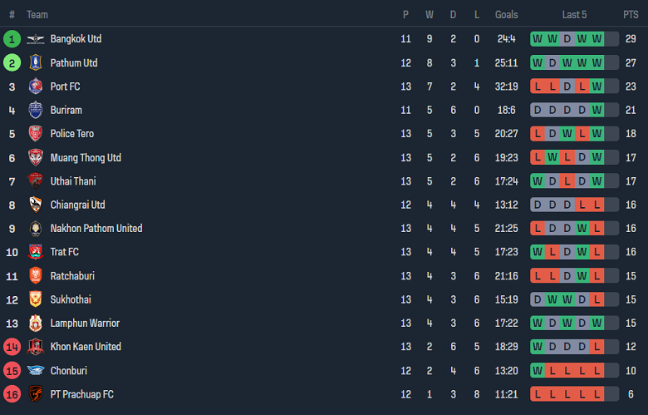The height and width of the screenshot is (415, 648).
Task: Click the Police Tero club crest
Action: point(35,134)
